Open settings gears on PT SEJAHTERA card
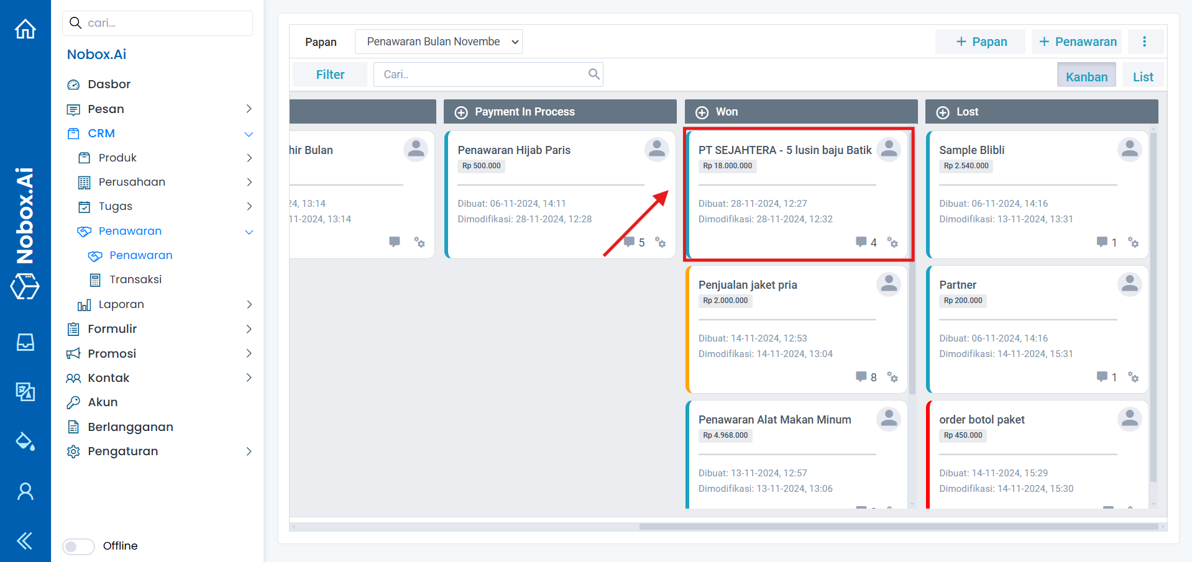This screenshot has width=1192, height=562. pos(892,242)
